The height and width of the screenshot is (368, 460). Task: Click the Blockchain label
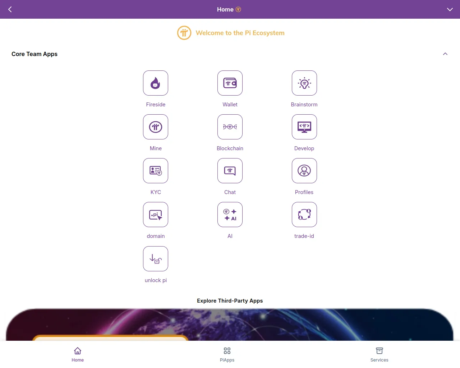[230, 148]
